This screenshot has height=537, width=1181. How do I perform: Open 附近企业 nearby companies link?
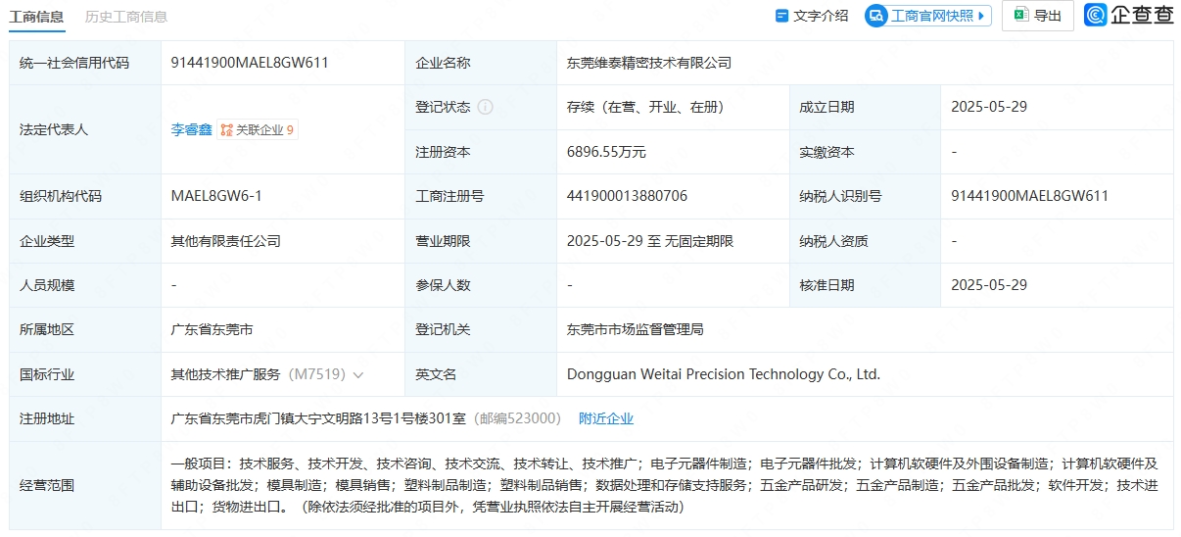pos(605,418)
